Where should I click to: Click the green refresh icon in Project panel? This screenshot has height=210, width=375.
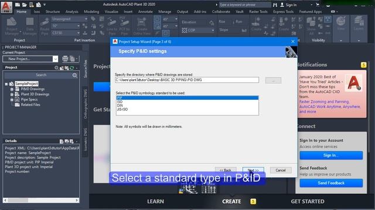[x=71, y=68]
